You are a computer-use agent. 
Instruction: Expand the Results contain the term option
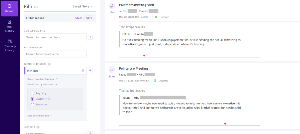tap(43, 79)
